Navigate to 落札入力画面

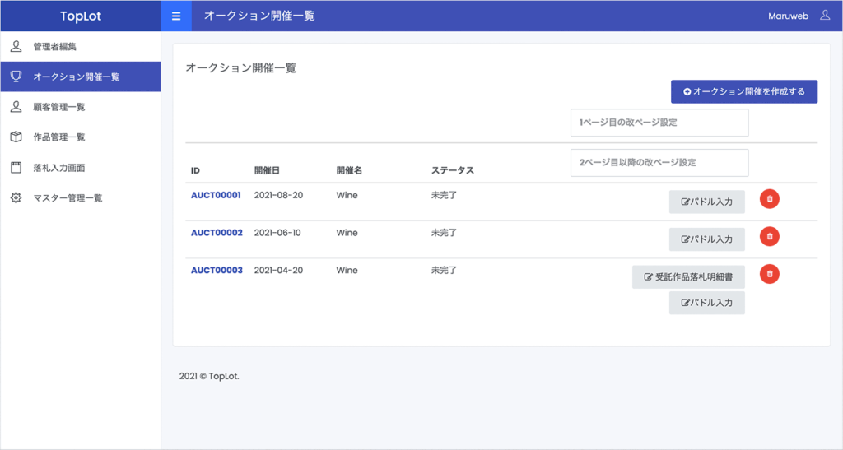tap(81, 168)
